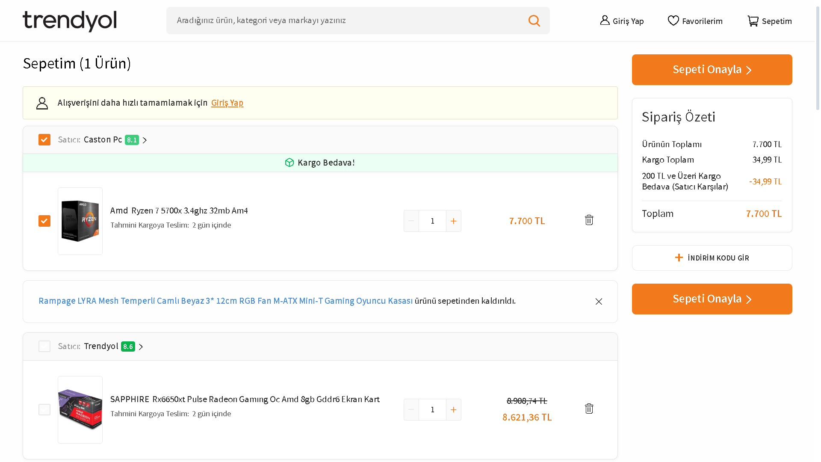Image resolution: width=821 pixels, height=462 pixels.
Task: Uncheck the Caston Pc seller checkbox
Action: click(x=44, y=140)
